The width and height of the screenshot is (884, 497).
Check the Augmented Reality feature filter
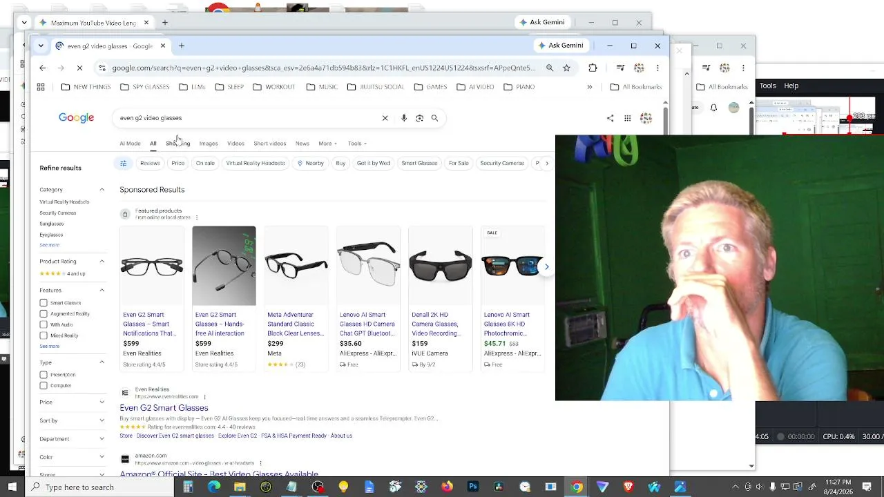44,314
